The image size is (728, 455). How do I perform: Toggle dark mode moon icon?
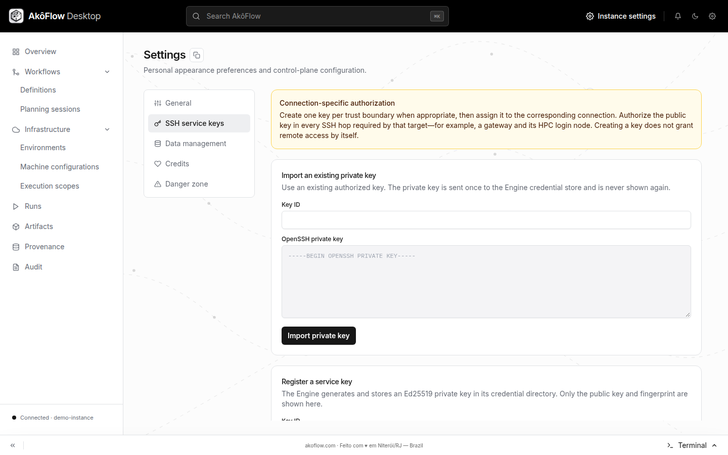click(x=695, y=16)
